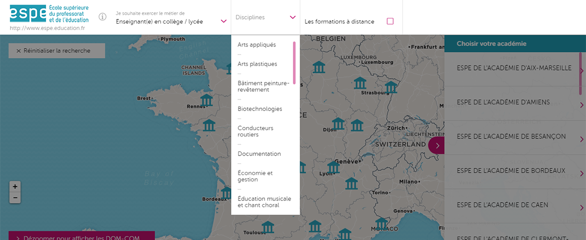
Task: Choose Documentation discipline
Action: click(x=259, y=154)
